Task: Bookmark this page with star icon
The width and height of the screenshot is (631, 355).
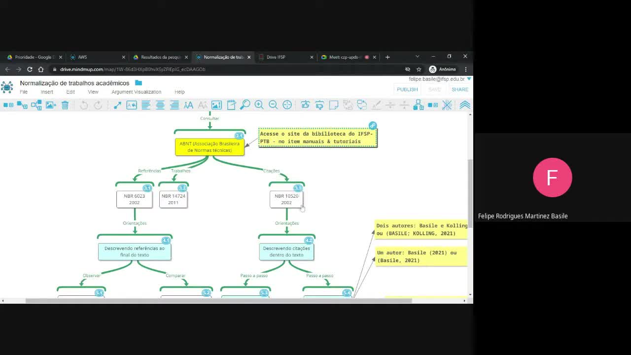Action: [419, 70]
